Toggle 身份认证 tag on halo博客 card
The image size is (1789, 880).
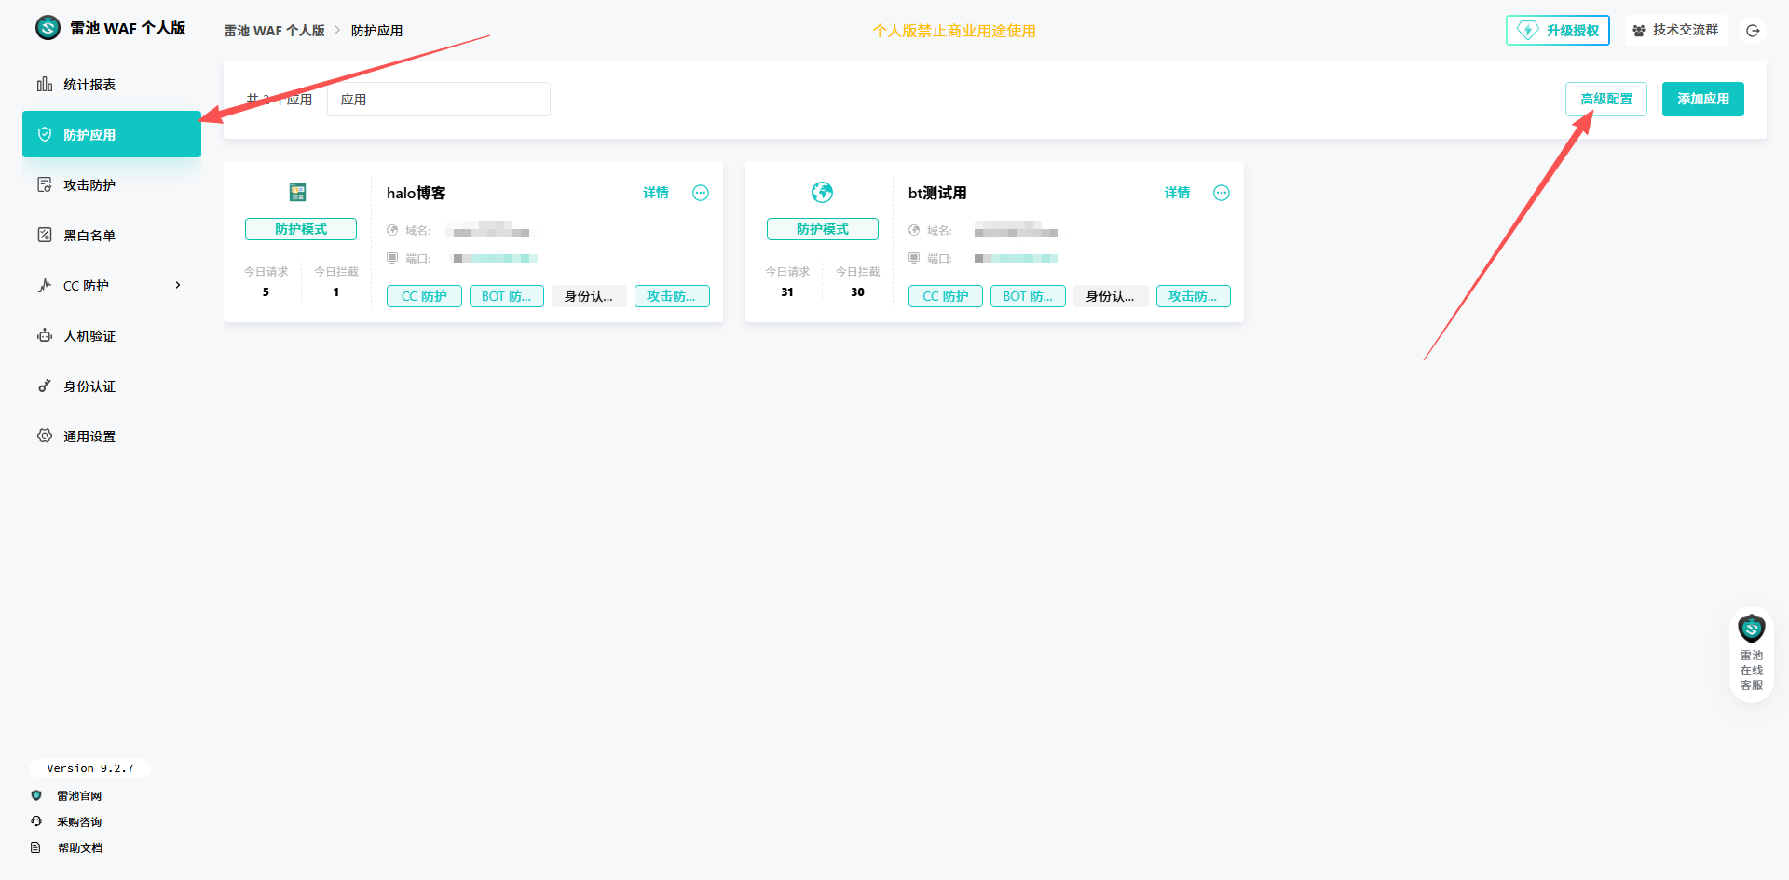click(x=589, y=296)
